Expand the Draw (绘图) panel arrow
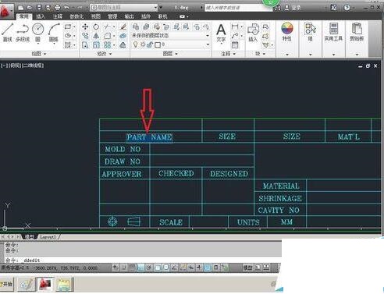384x294 pixels. click(x=44, y=54)
